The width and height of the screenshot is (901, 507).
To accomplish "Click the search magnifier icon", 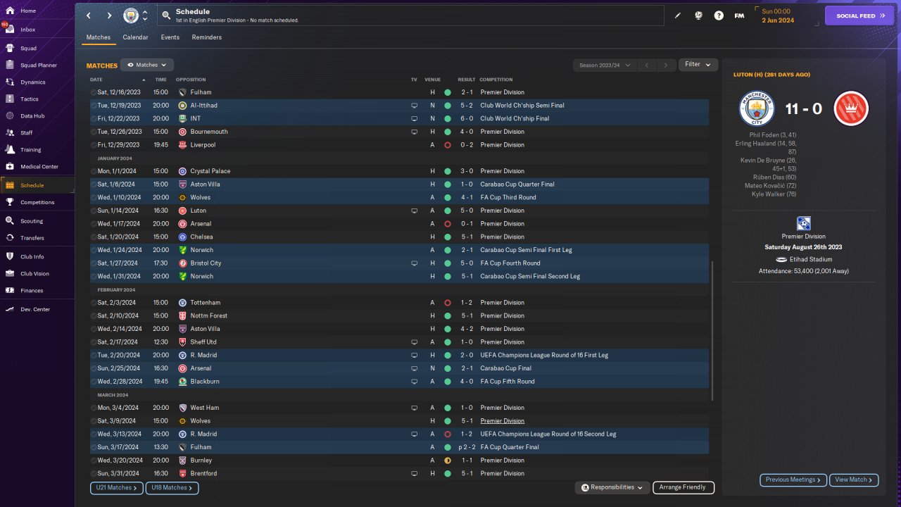I will 165,15.
